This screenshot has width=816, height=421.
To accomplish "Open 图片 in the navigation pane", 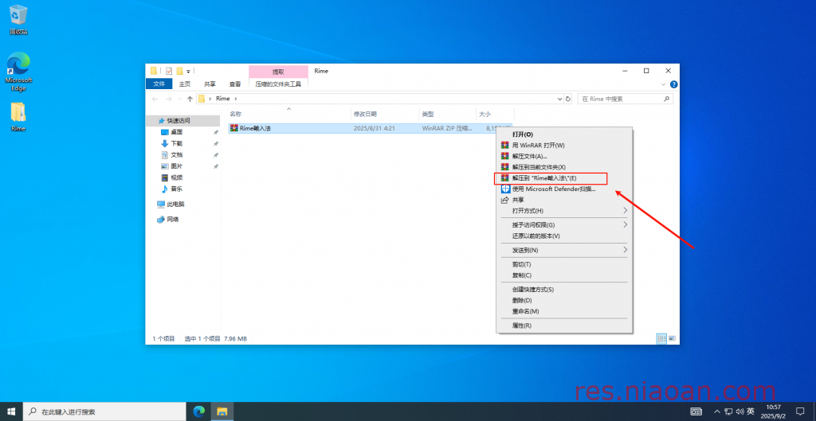I will (x=176, y=166).
